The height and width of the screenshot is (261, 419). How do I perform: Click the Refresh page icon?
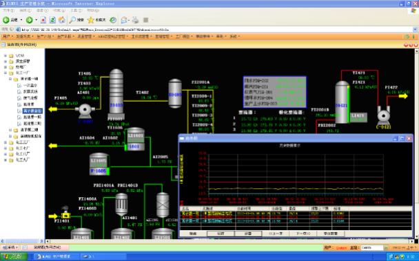point(52,20)
